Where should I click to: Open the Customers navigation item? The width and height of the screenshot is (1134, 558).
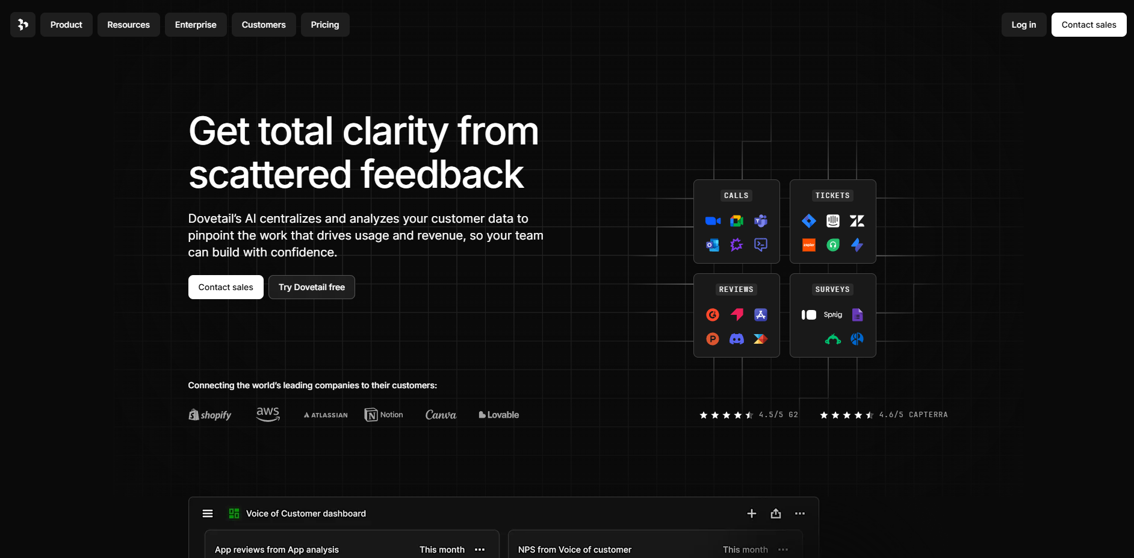(264, 25)
